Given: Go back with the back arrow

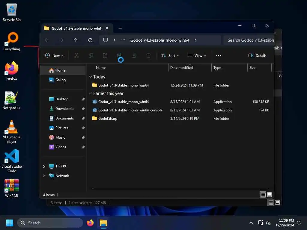Looking at the screenshot, I should [x=47, y=40].
